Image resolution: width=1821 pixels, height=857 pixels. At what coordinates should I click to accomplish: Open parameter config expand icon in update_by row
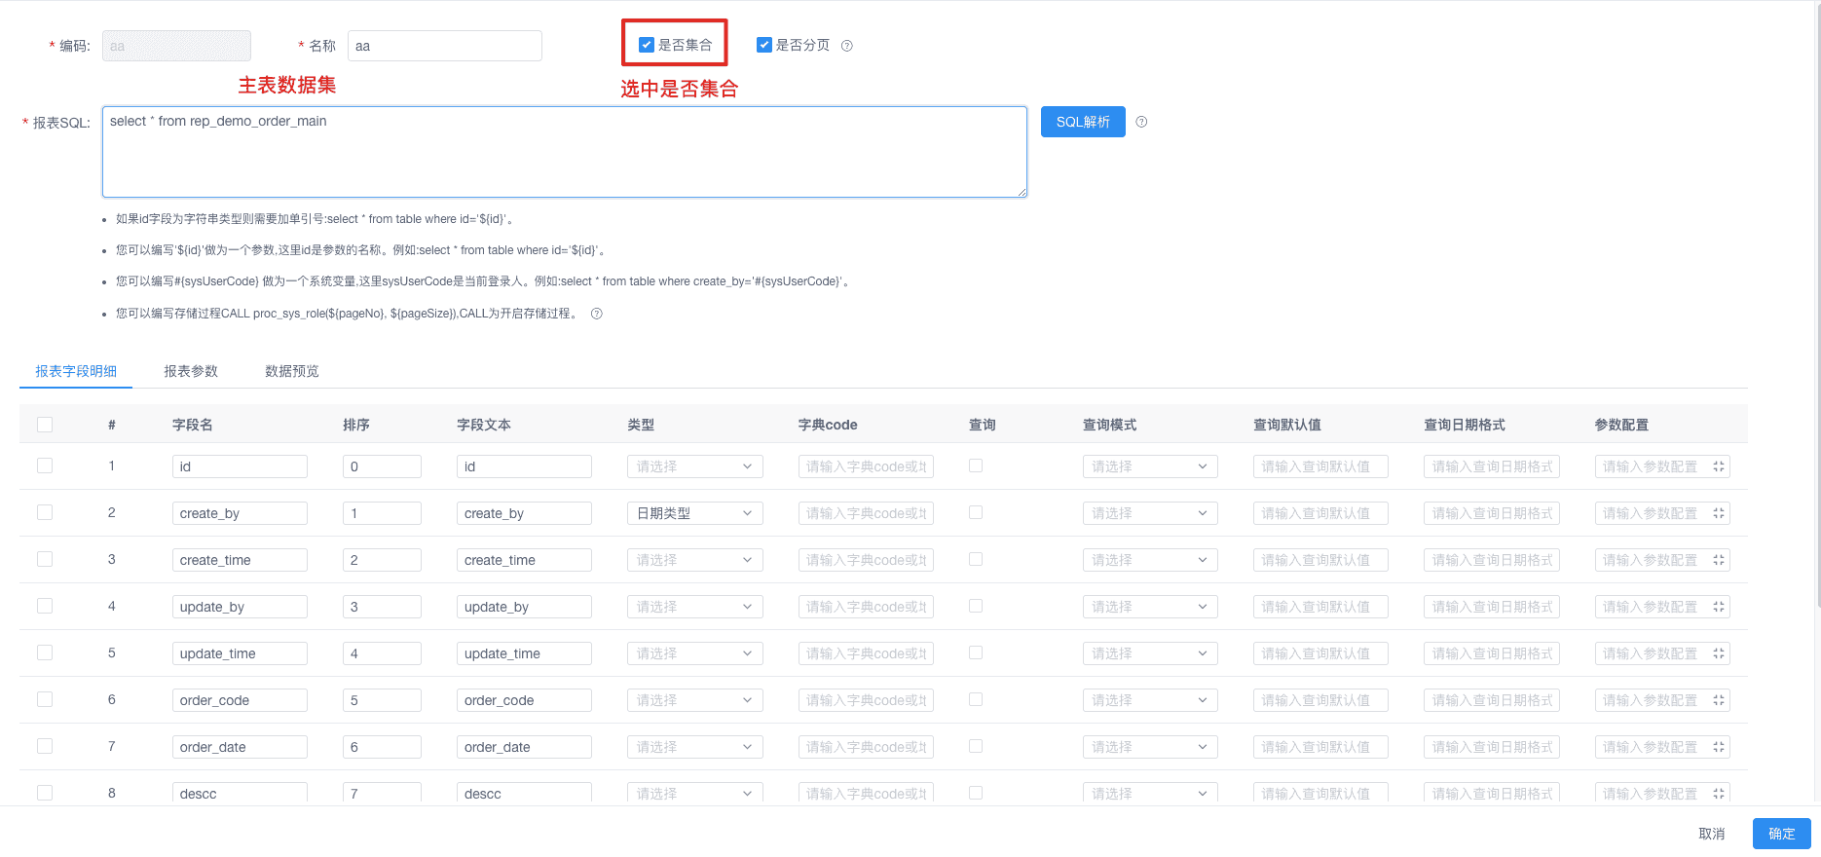pyautogui.click(x=1719, y=607)
